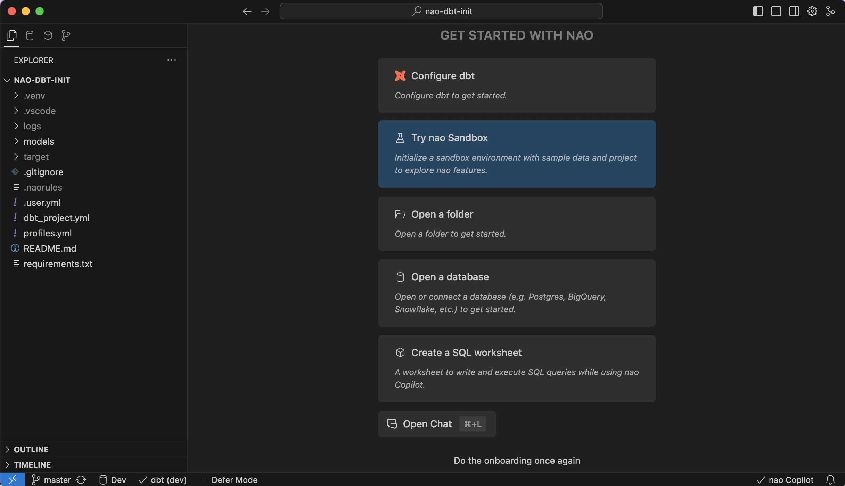Expand the TIMELINE section
The width and height of the screenshot is (845, 486).
94,465
